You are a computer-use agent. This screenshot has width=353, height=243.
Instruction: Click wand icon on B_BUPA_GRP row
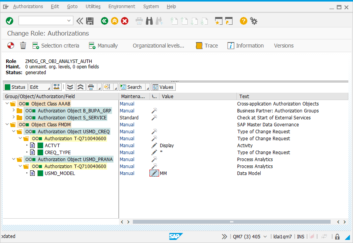[x=154, y=110]
